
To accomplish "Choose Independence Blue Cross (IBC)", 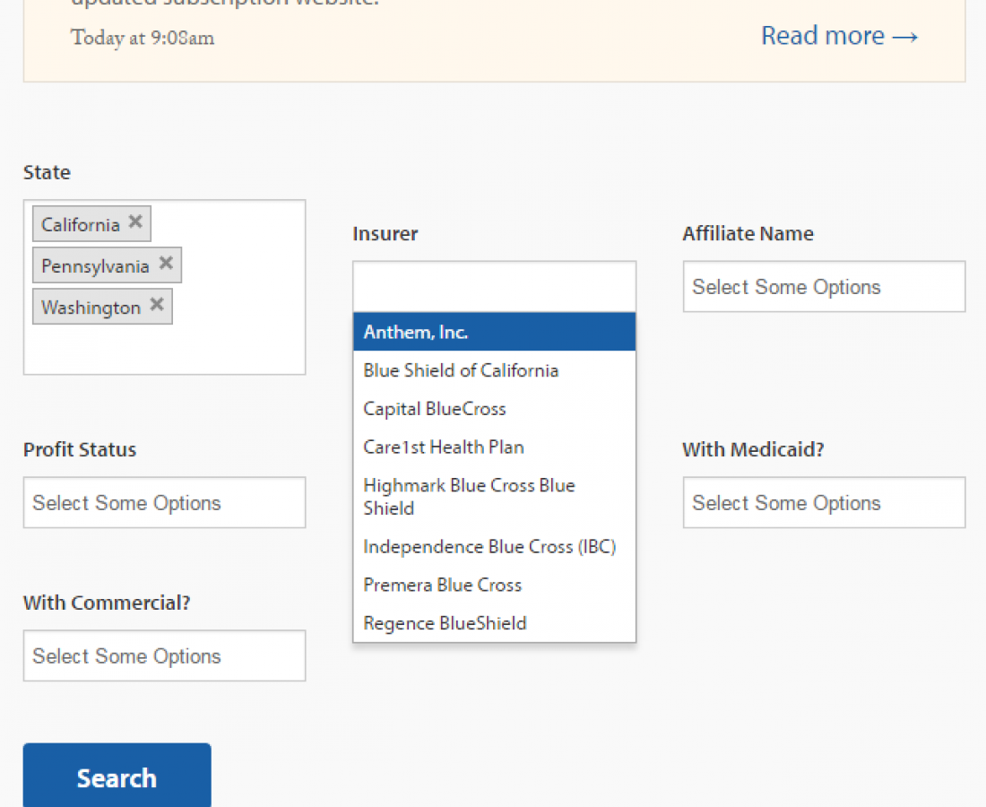I will 494,546.
